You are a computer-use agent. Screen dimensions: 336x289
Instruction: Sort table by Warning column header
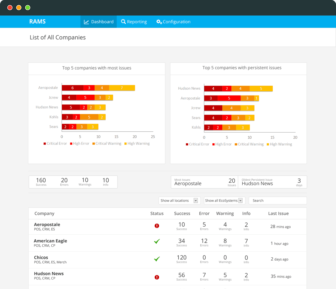tap(225, 213)
